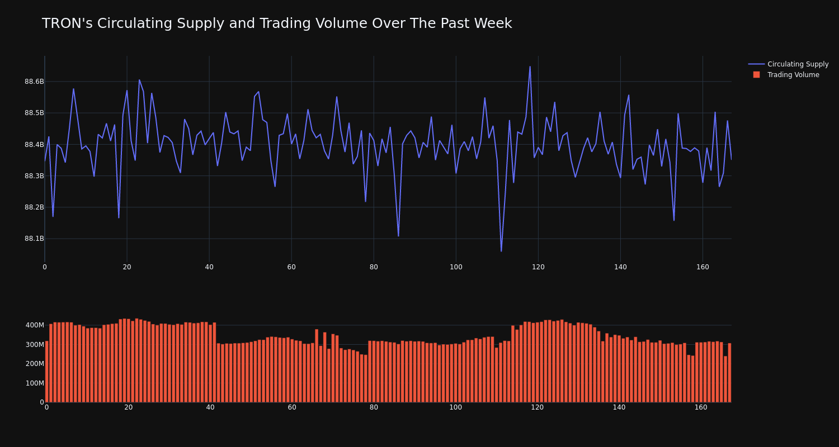This screenshot has height=447, width=839.
Task: Click the 100M volume axis label
Action: pos(35,383)
